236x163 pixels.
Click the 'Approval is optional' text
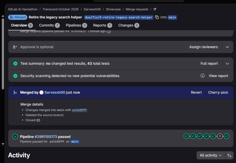[x=37, y=47]
